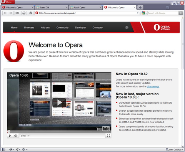The width and height of the screenshot is (185, 152).
Task: Open the red Opera Menu button
Action: [x=8, y=2]
